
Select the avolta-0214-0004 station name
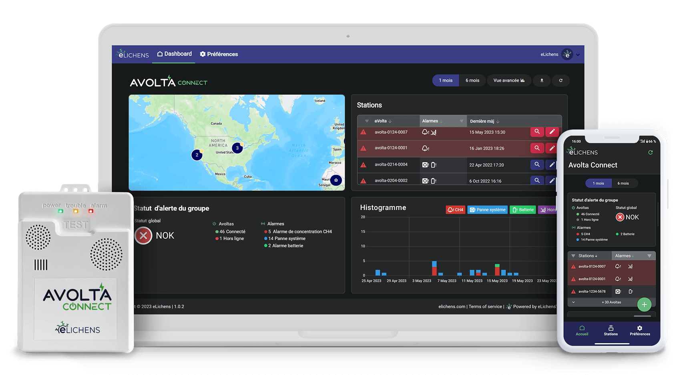pyautogui.click(x=391, y=164)
